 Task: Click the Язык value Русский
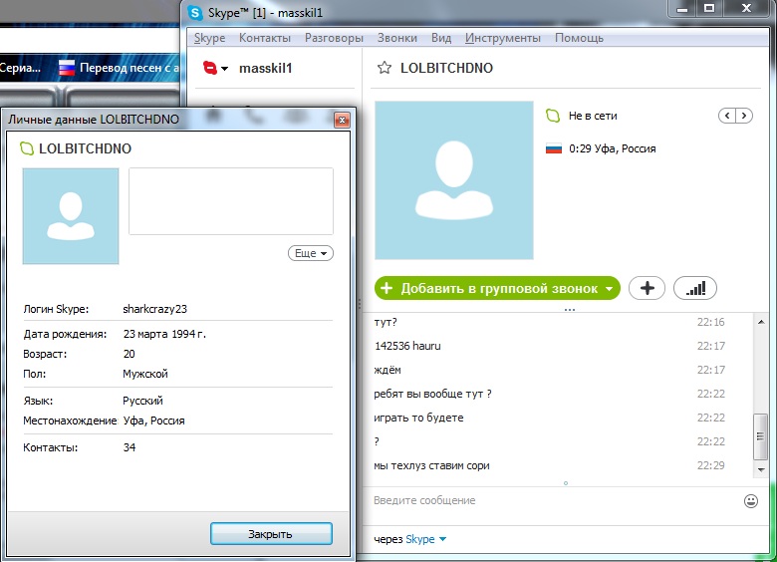(142, 401)
